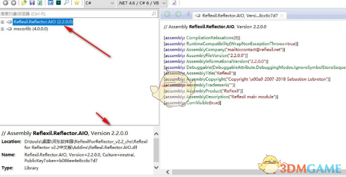Select mscorlib (4.0.0.0) in tree
346x177 pixels.
pos(31,29)
